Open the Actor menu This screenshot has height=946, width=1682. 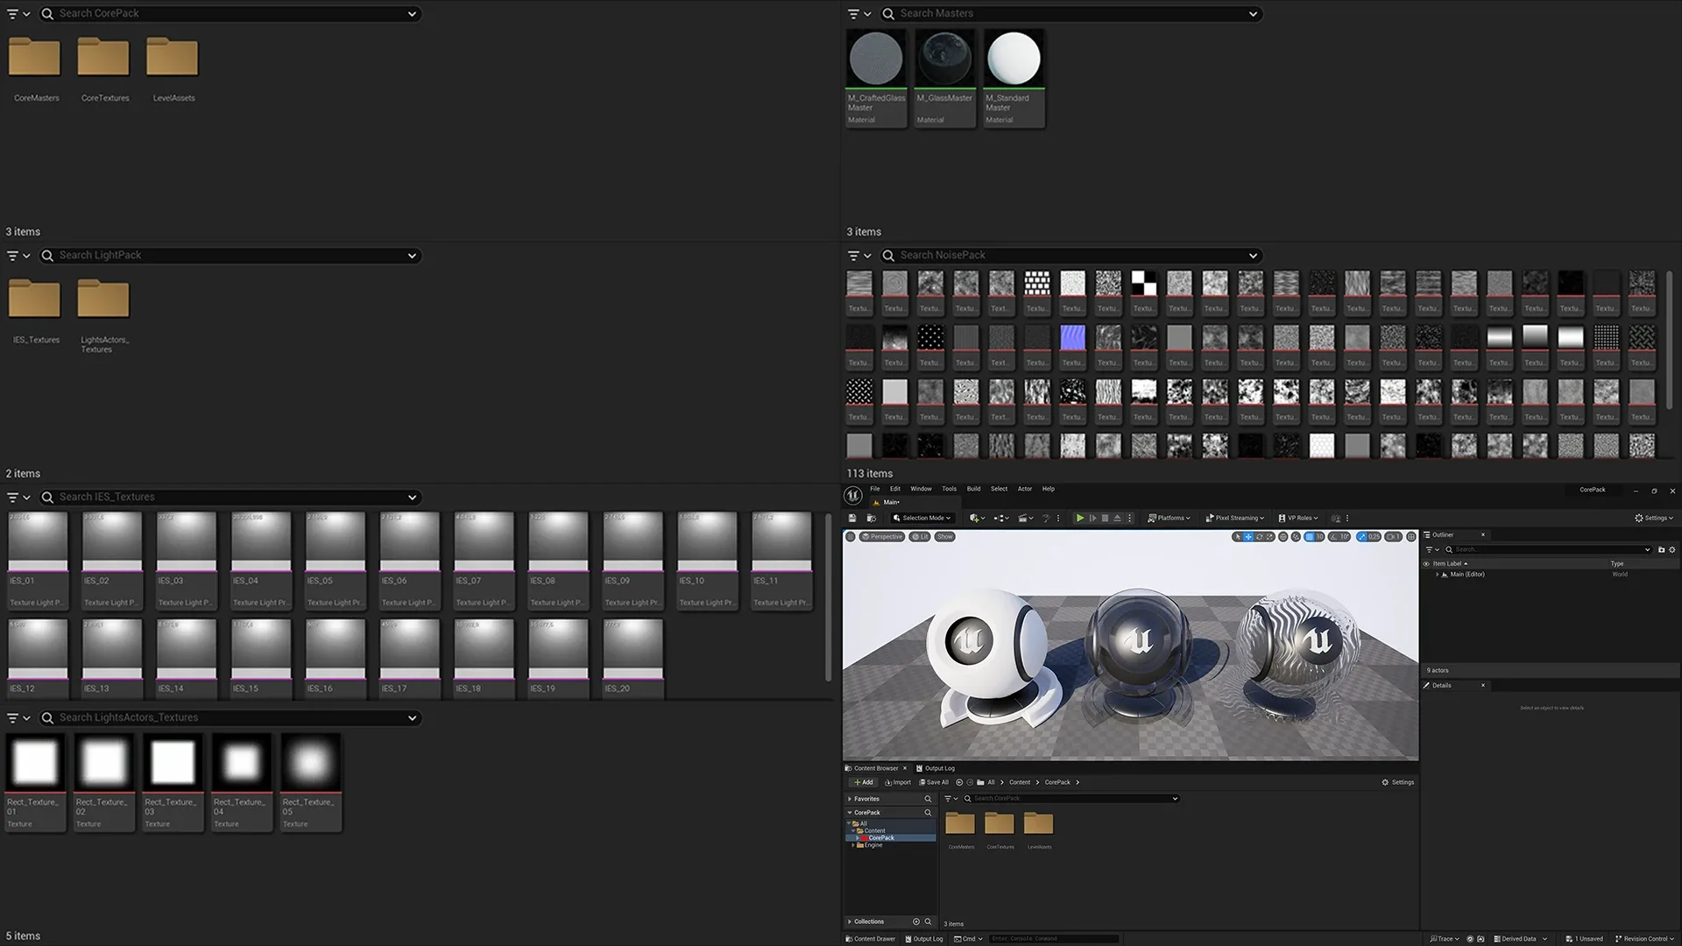pyautogui.click(x=1024, y=489)
